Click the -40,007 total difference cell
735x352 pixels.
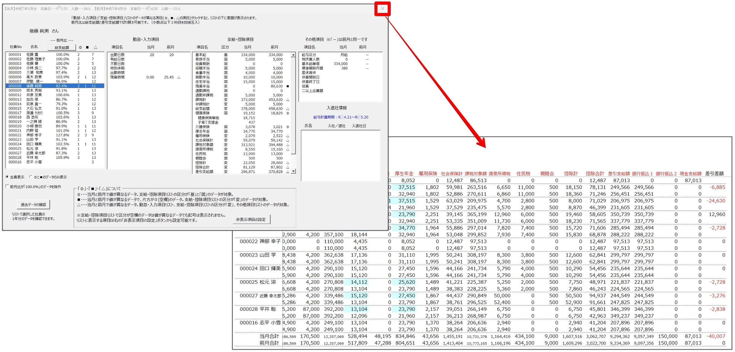[716, 336]
